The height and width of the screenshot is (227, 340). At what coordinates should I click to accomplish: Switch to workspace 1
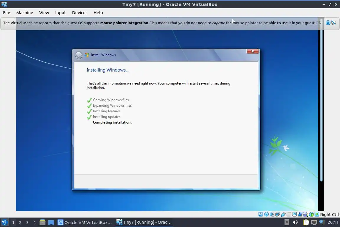click(13, 223)
